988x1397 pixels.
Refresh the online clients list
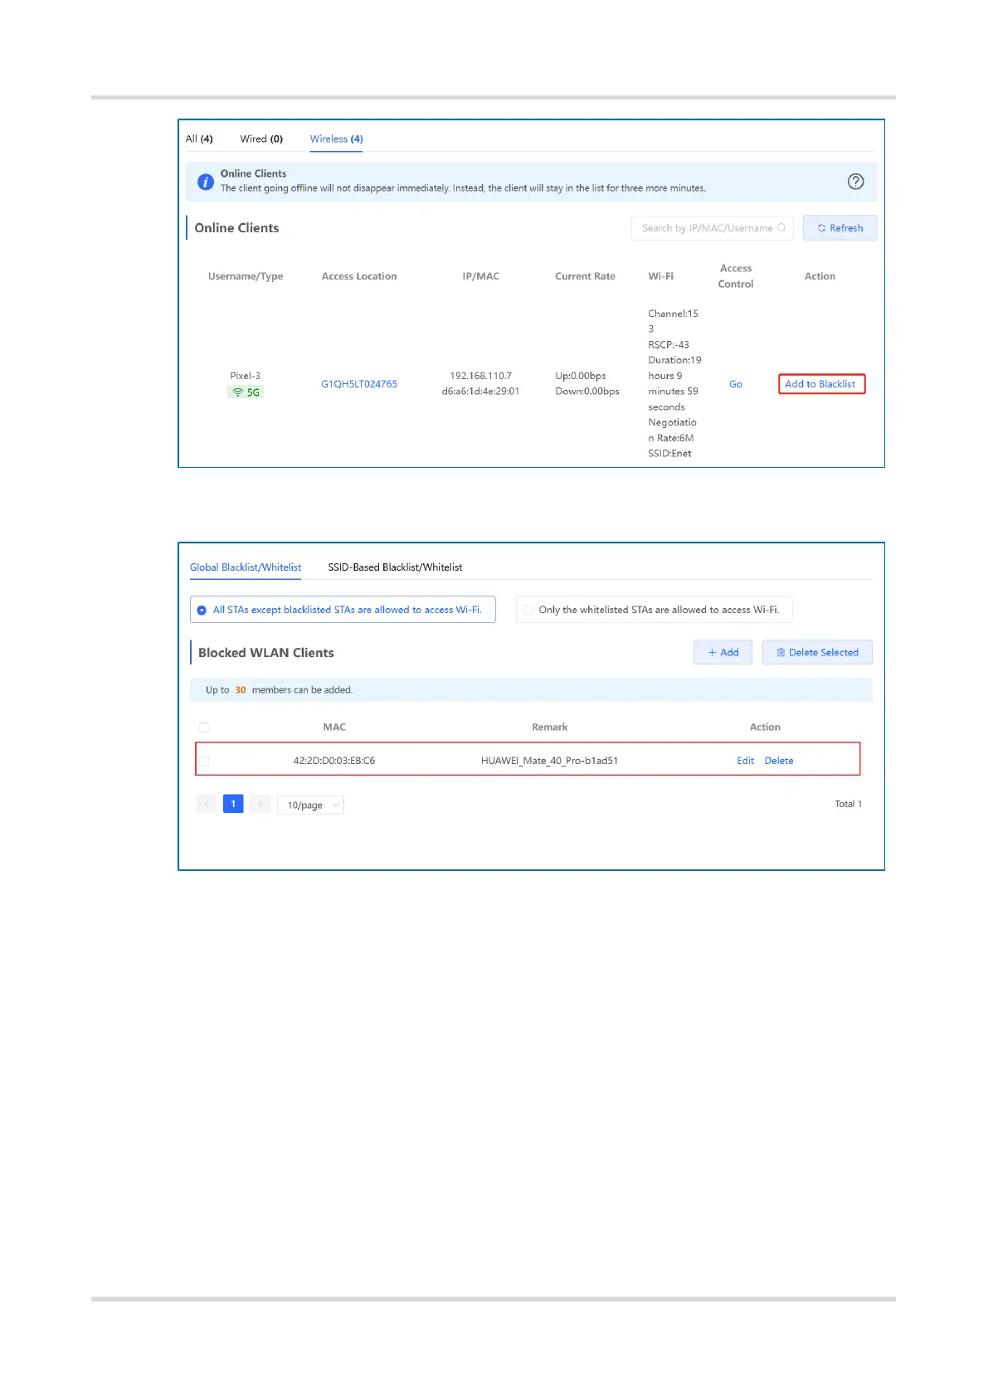coord(840,228)
